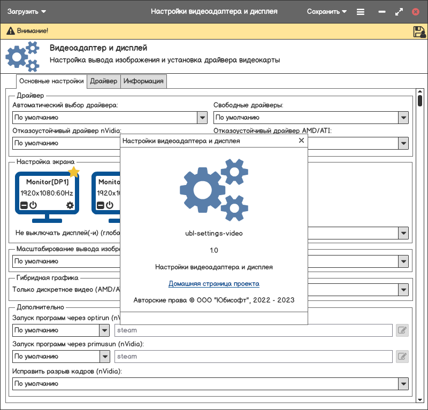Open the Загрузить menu button
Screen dimensions: 428x410
(26, 11)
